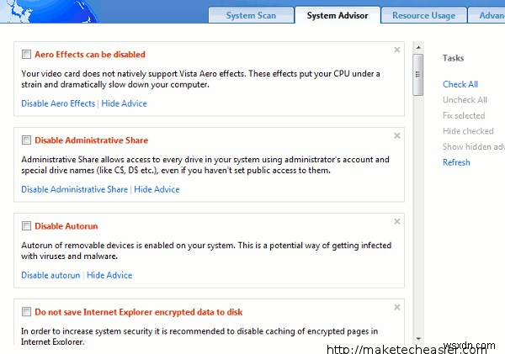Click the Disable Administrative Share link
Viewport: 505px width, 354px height.
tap(74, 189)
